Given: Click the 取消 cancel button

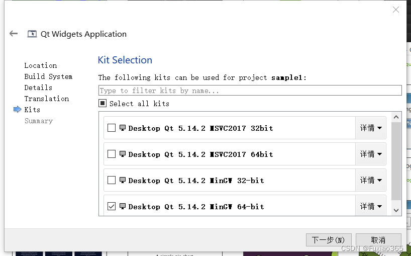Looking at the screenshot, I should 378,240.
